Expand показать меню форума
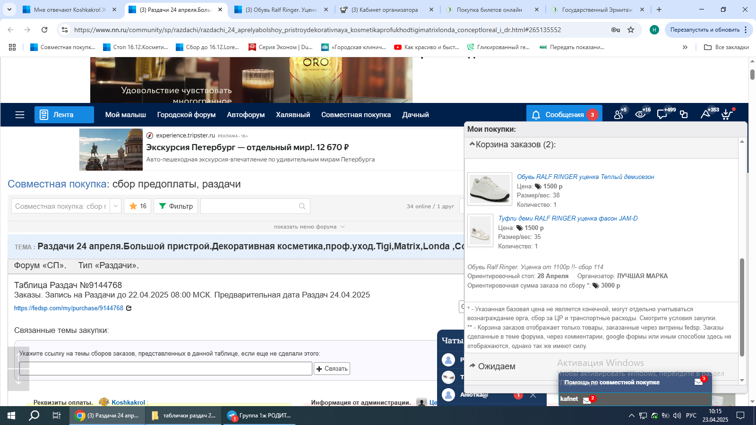The height and width of the screenshot is (425, 756). pos(309,227)
